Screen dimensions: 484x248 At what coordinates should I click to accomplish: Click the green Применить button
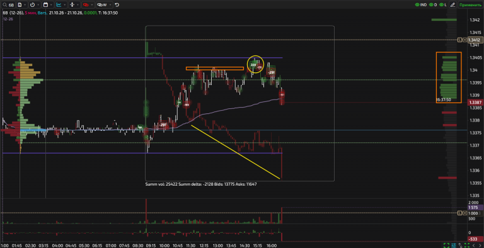pos(470,4)
